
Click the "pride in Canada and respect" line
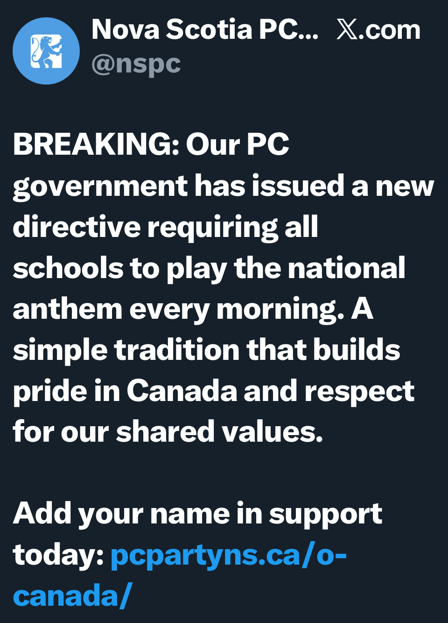pyautogui.click(x=213, y=391)
